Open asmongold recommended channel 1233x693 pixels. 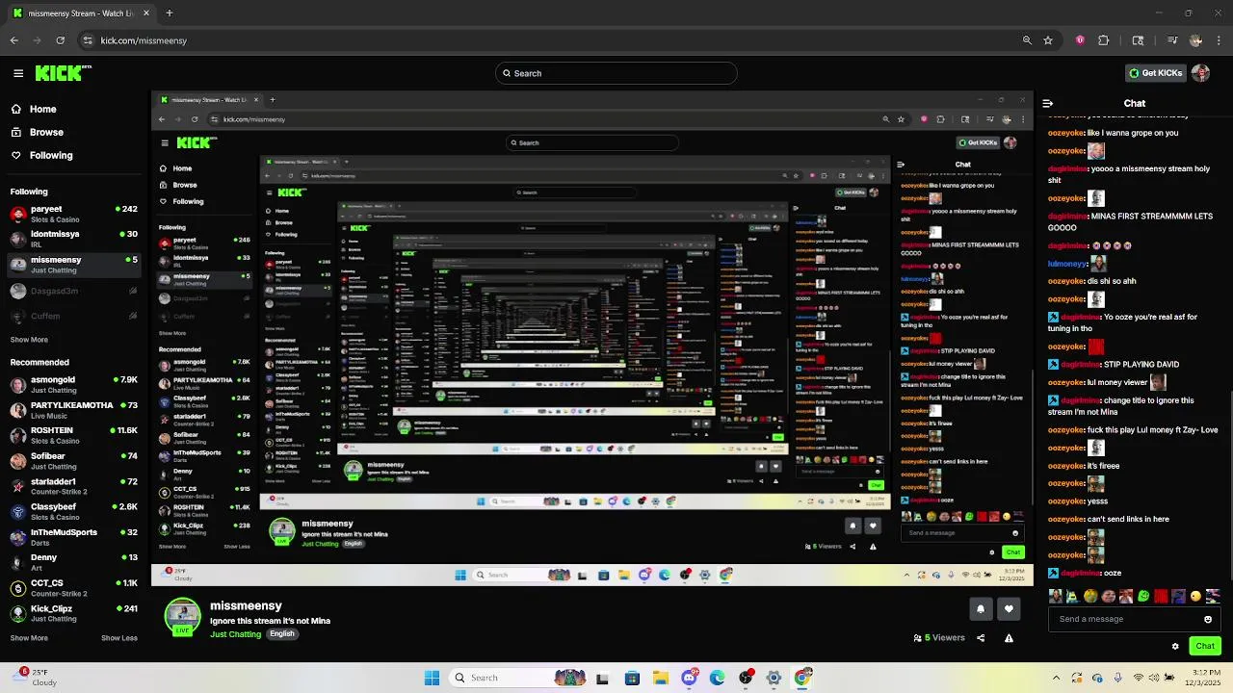pyautogui.click(x=73, y=385)
